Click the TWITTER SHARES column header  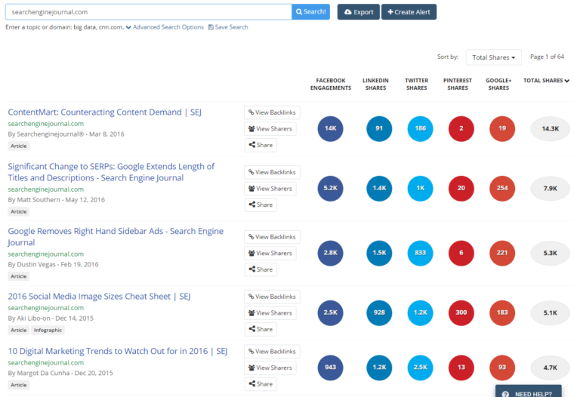pyautogui.click(x=417, y=85)
